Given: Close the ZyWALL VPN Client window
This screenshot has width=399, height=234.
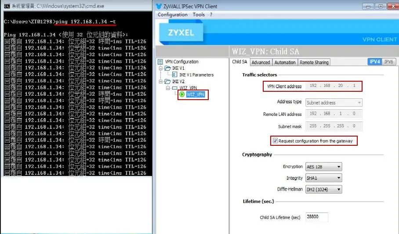Looking at the screenshot, I should 393,6.
